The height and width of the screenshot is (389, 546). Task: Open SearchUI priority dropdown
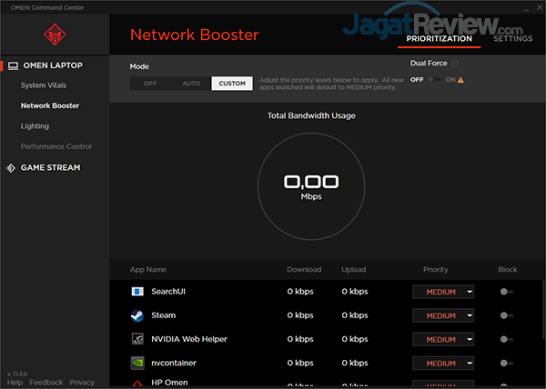(443, 292)
